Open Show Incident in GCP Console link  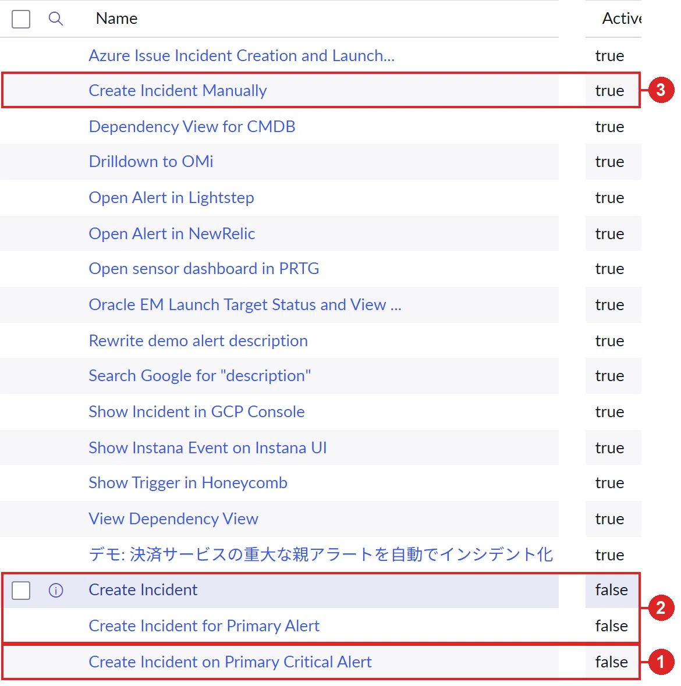(x=197, y=412)
